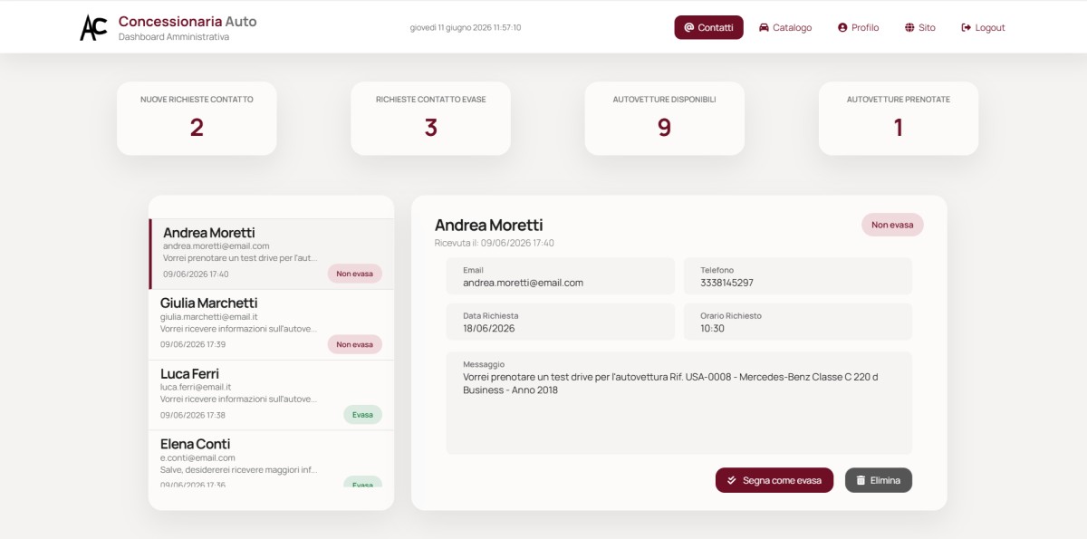Click the trash icon in Elimina
The image size is (1087, 539).
pyautogui.click(x=861, y=480)
